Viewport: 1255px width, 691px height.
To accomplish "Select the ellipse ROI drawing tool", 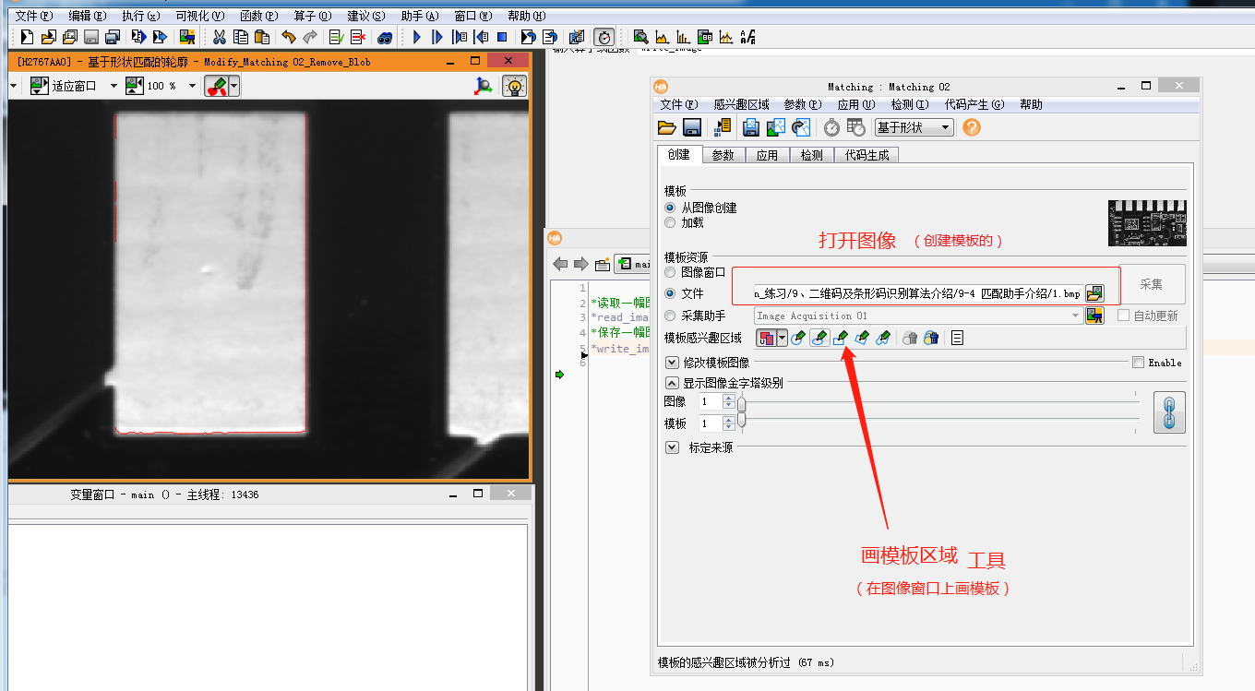I will (x=819, y=338).
